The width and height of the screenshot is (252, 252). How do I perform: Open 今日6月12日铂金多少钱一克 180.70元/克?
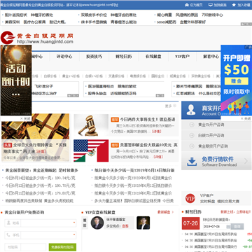point(40,185)
